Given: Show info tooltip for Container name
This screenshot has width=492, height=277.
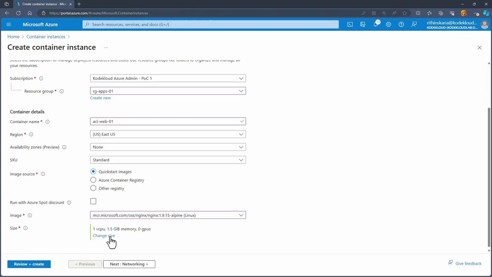Looking at the screenshot, I should point(48,122).
